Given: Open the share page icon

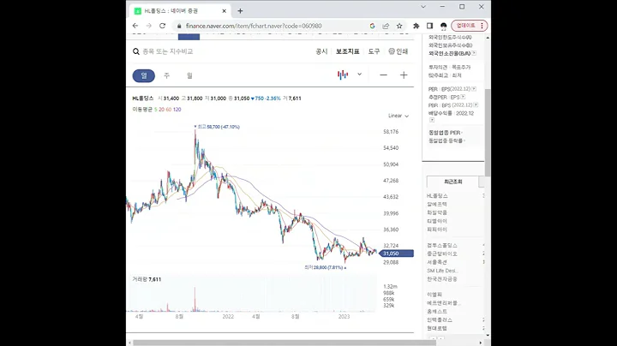Looking at the screenshot, I should (386, 26).
